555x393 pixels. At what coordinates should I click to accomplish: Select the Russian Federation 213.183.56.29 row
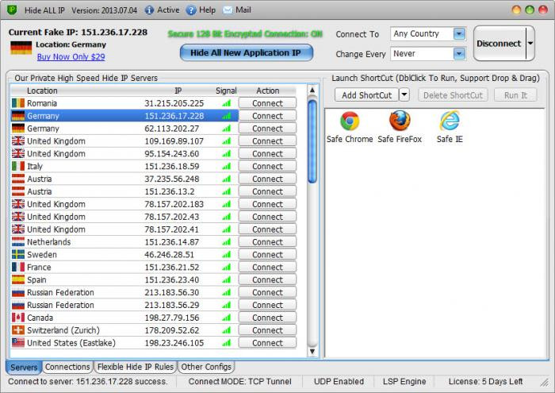pyautogui.click(x=124, y=305)
